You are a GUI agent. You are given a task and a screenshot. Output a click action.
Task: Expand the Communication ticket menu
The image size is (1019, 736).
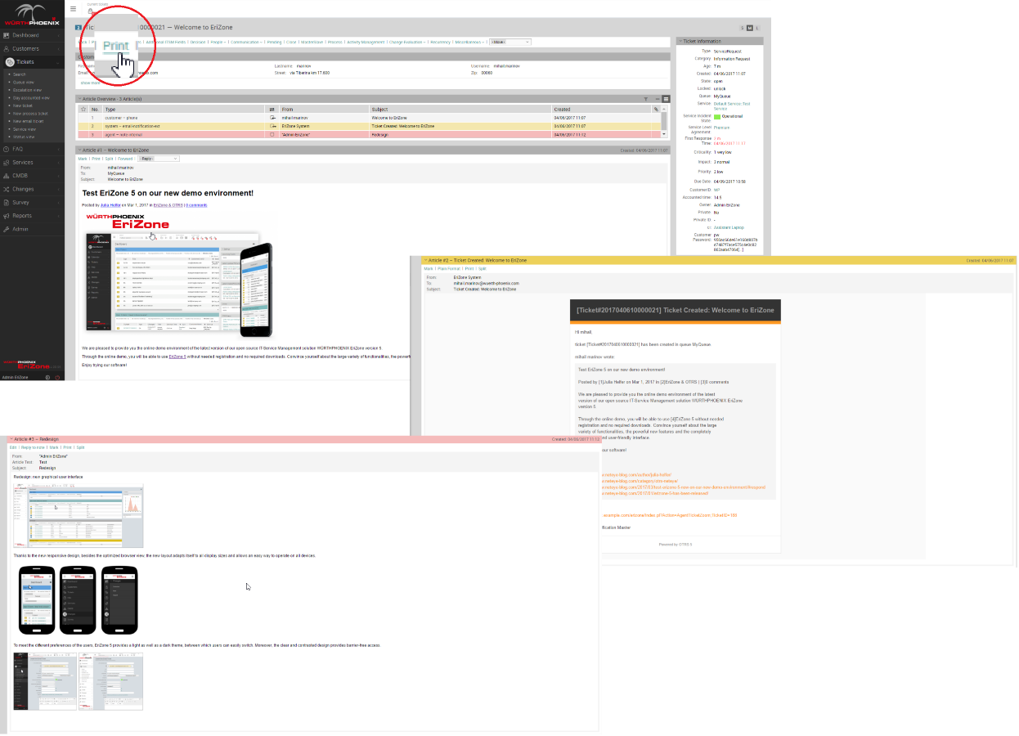coord(246,42)
